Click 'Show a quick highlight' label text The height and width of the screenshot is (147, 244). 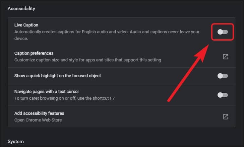[58, 76]
